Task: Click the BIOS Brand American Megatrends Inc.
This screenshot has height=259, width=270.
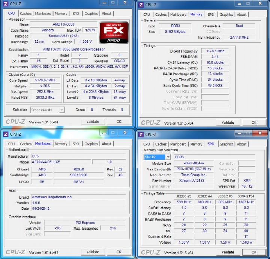Action: [x=78, y=197]
